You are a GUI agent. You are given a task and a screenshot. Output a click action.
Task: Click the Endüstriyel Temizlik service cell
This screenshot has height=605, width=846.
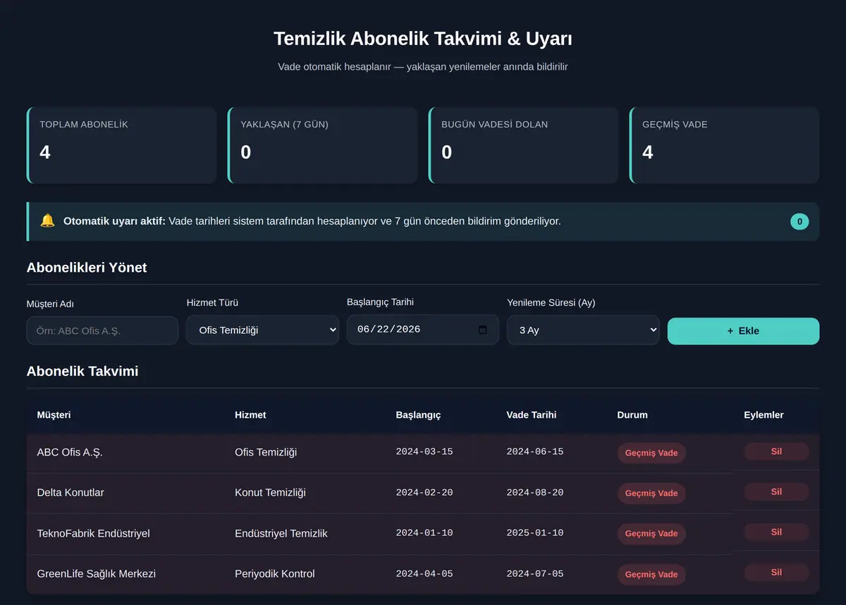(x=281, y=533)
